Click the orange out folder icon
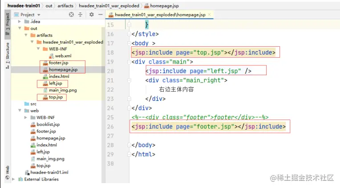340x188 pixels. point(27,28)
